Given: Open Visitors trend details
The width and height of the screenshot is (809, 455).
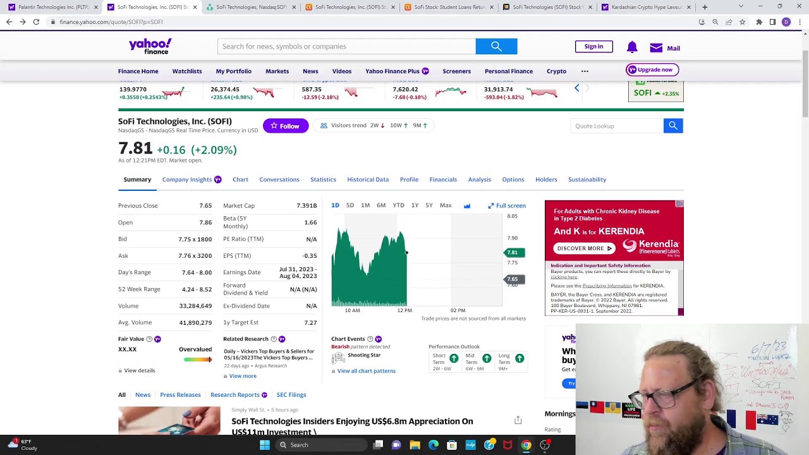Looking at the screenshot, I should tap(374, 125).
